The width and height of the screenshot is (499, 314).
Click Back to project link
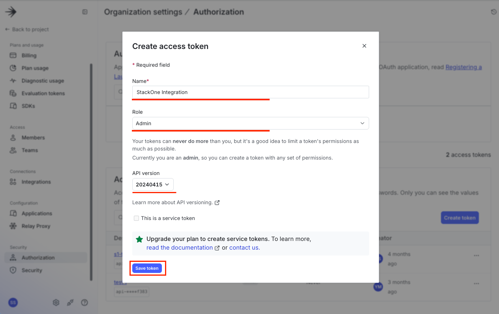point(27,29)
